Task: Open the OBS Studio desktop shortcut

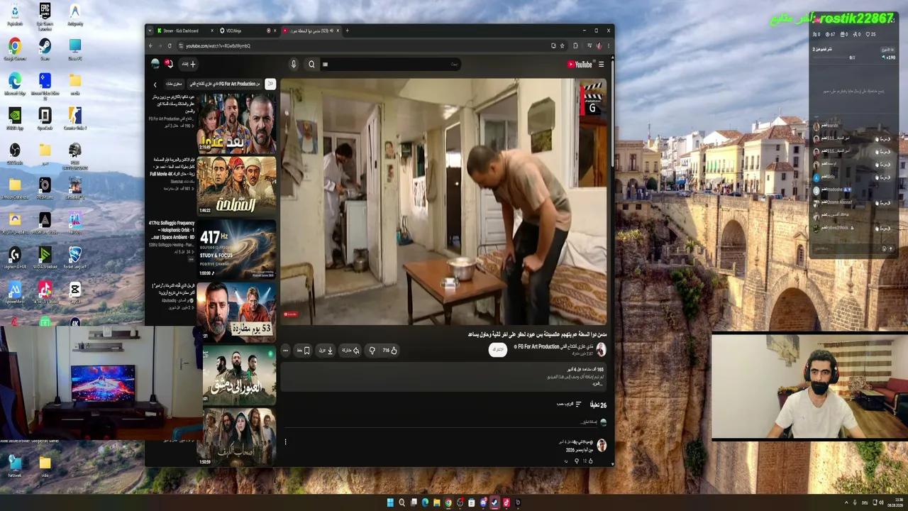Action: tap(15, 153)
